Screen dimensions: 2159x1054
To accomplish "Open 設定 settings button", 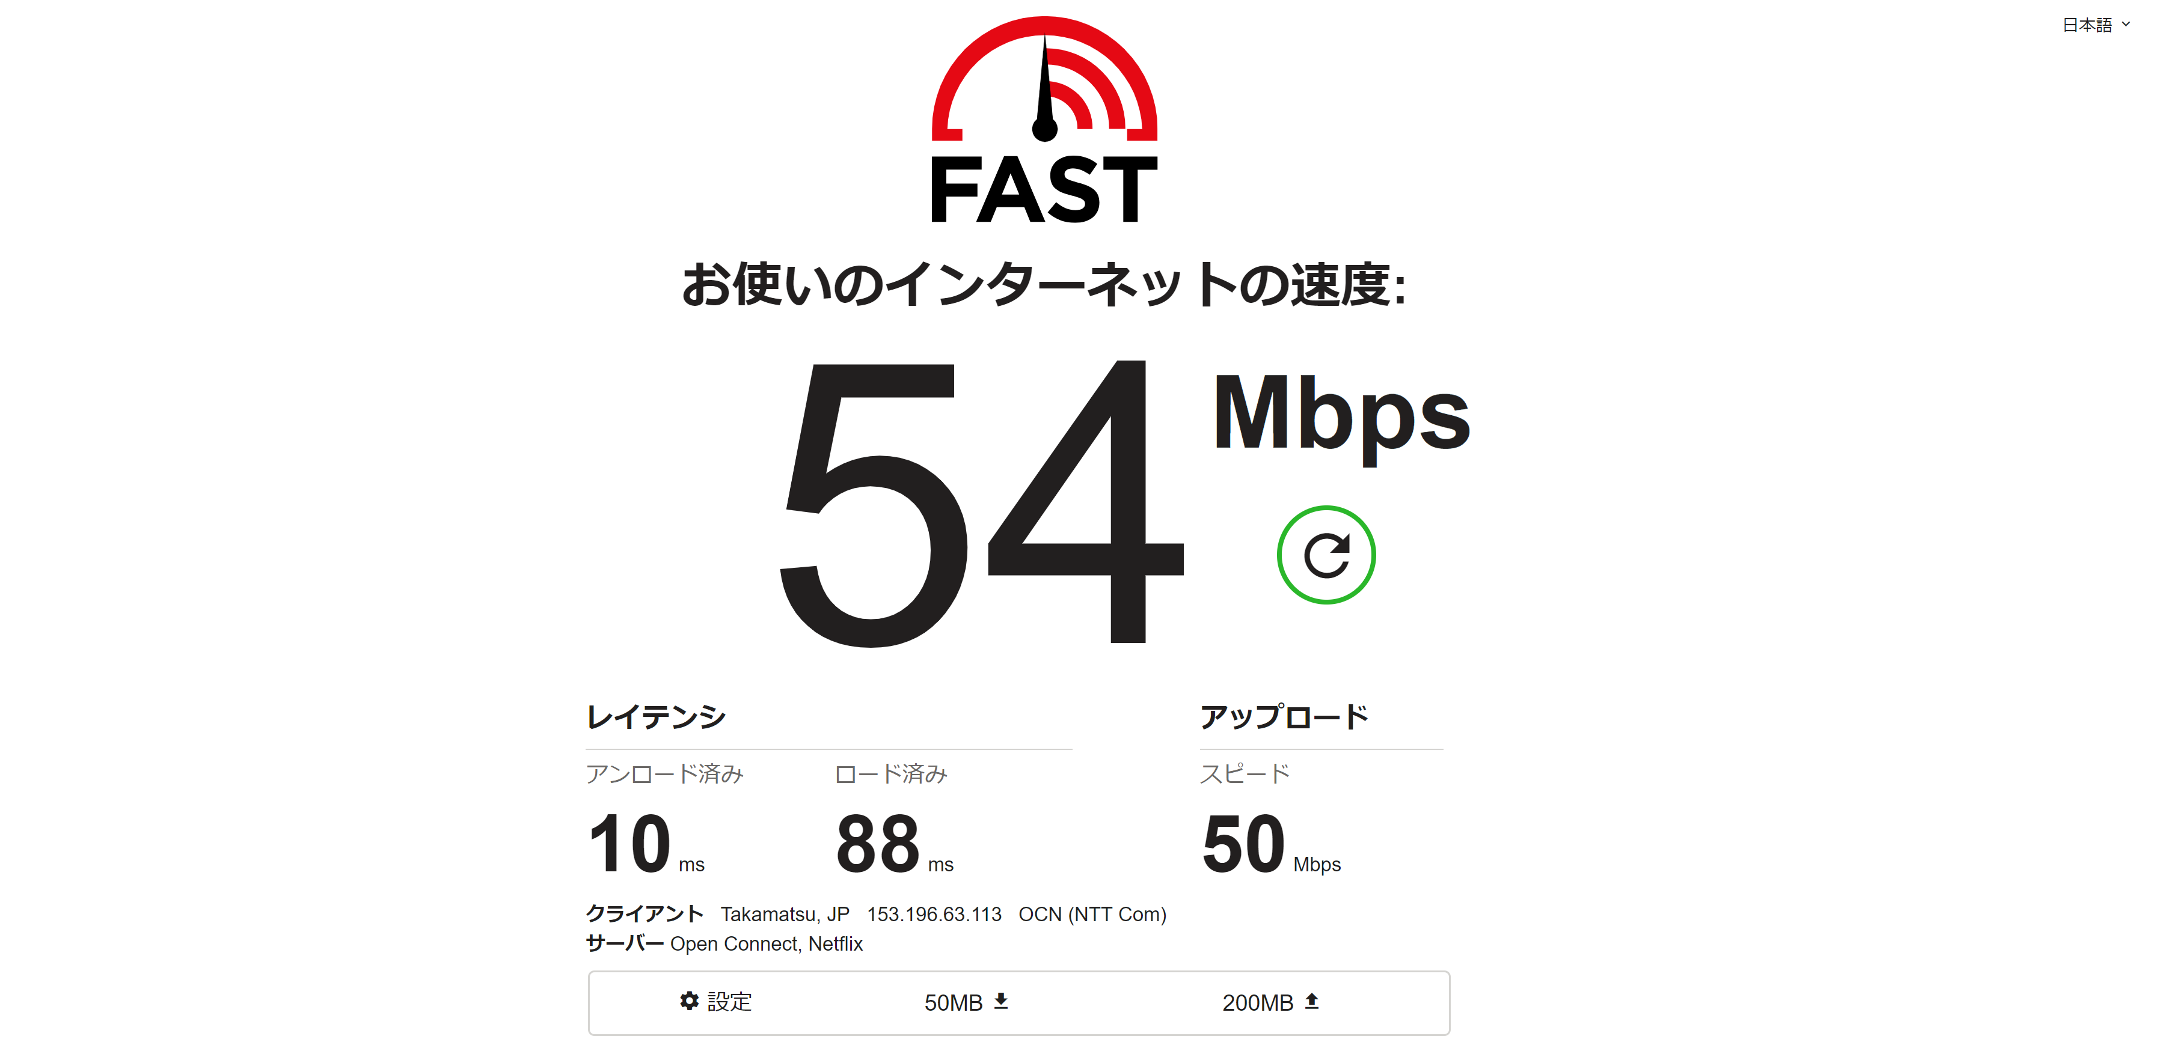I will (x=715, y=1001).
